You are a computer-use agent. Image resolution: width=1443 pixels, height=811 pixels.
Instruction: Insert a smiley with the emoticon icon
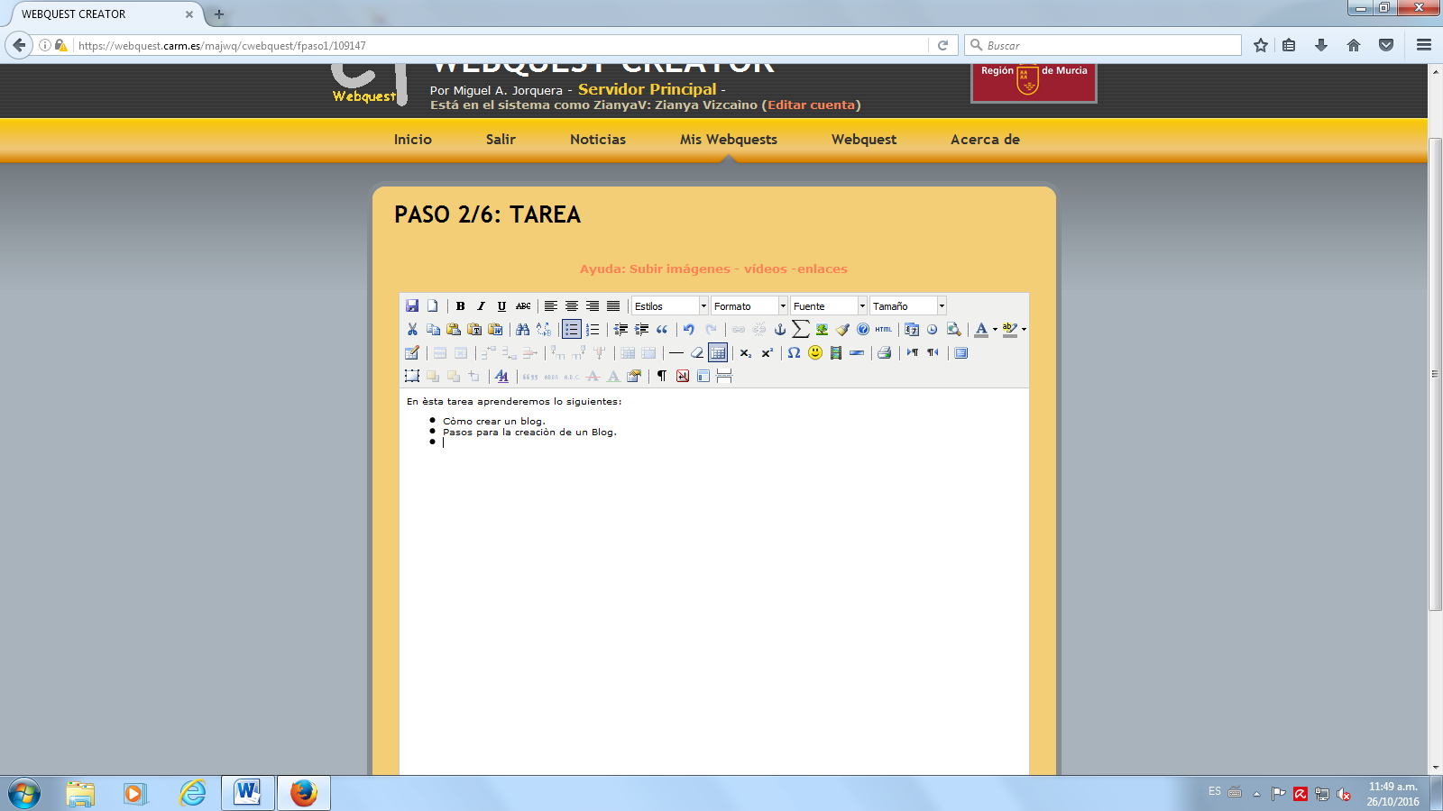813,353
